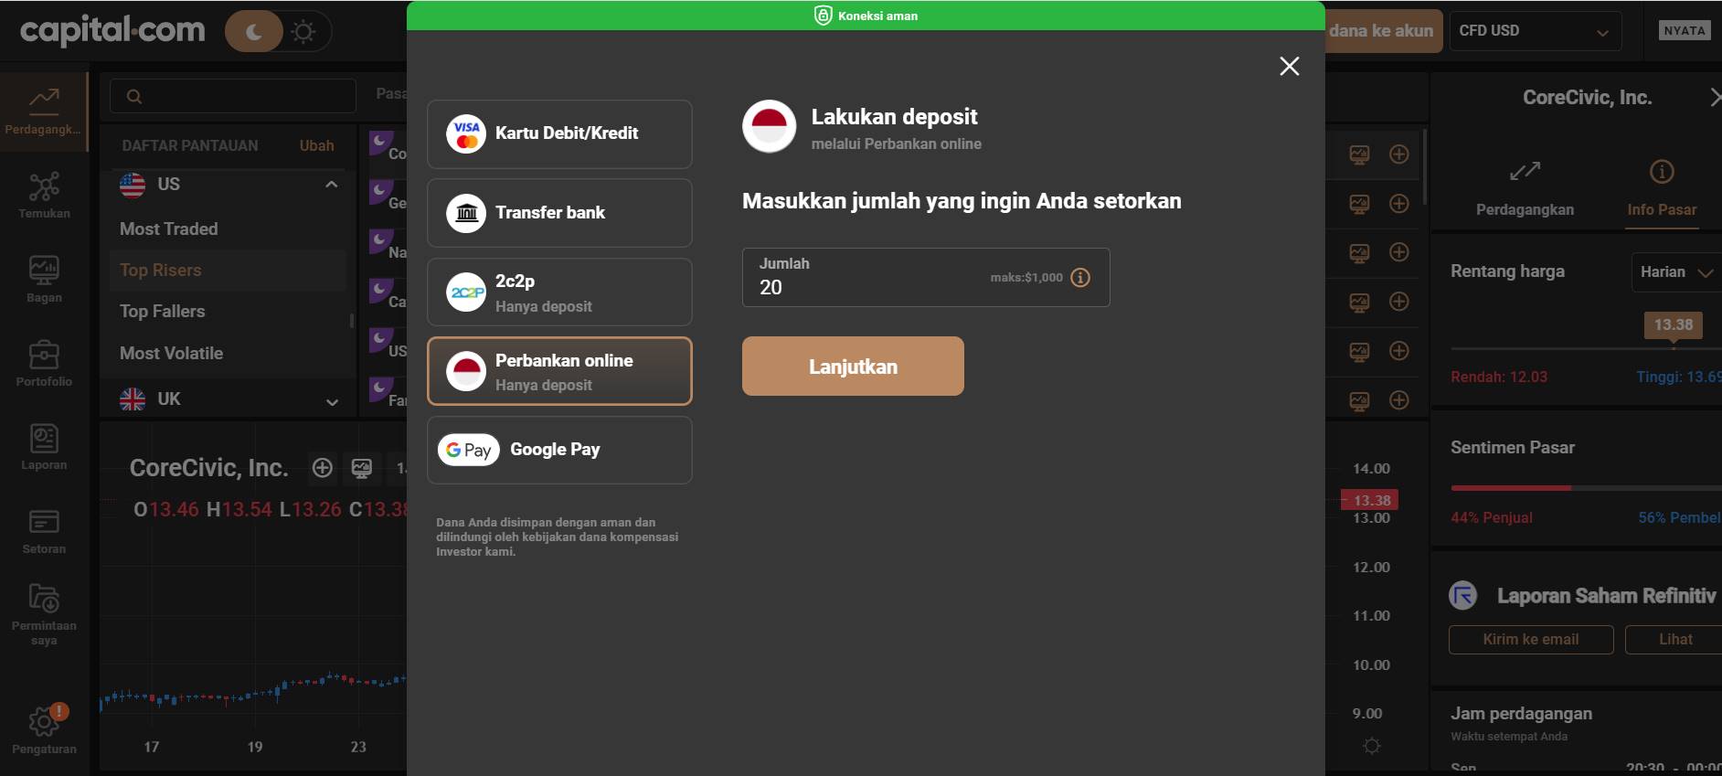
Task: Click Lihat report button
Action: (1674, 640)
